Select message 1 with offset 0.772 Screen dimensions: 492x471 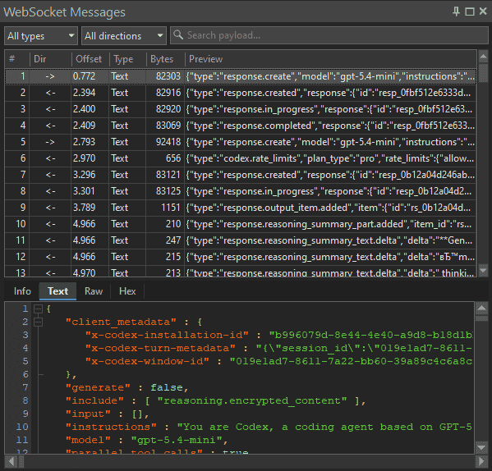[x=241, y=76]
